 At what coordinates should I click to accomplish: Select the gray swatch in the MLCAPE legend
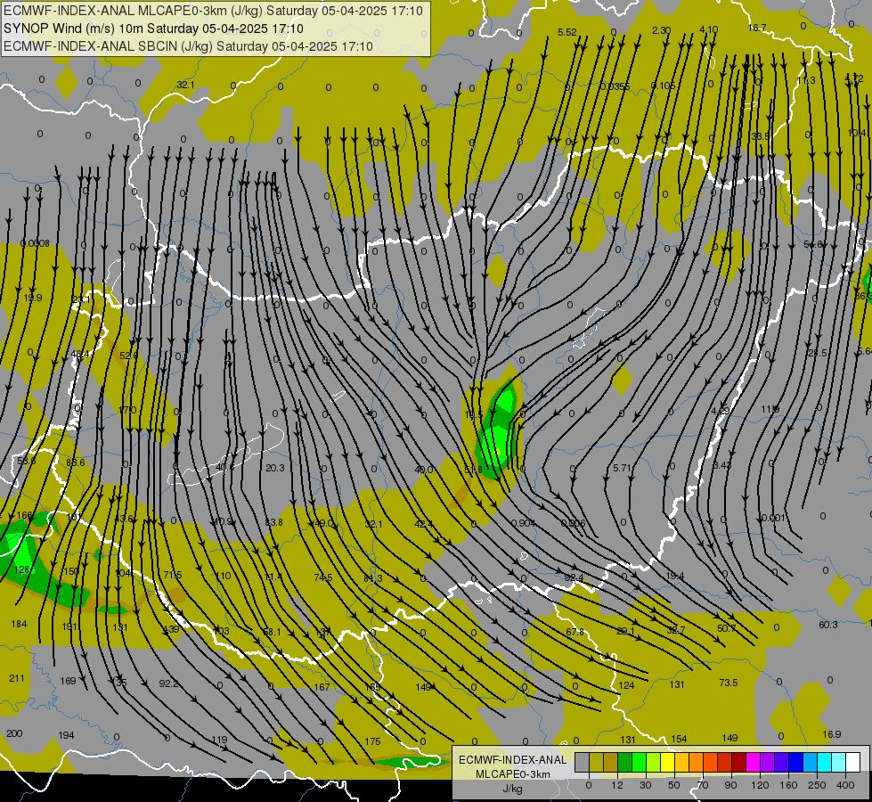coord(583,762)
